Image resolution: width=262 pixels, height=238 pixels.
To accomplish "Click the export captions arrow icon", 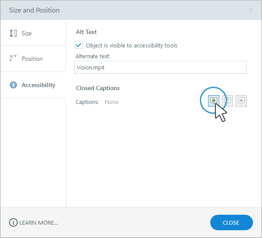I will tap(241, 100).
